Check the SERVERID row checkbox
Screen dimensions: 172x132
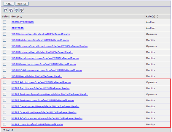tap(4, 28)
